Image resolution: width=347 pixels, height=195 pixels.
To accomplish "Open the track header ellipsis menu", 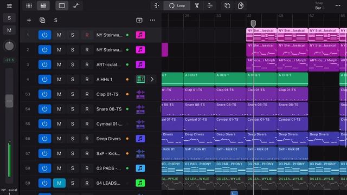I will [x=152, y=20].
